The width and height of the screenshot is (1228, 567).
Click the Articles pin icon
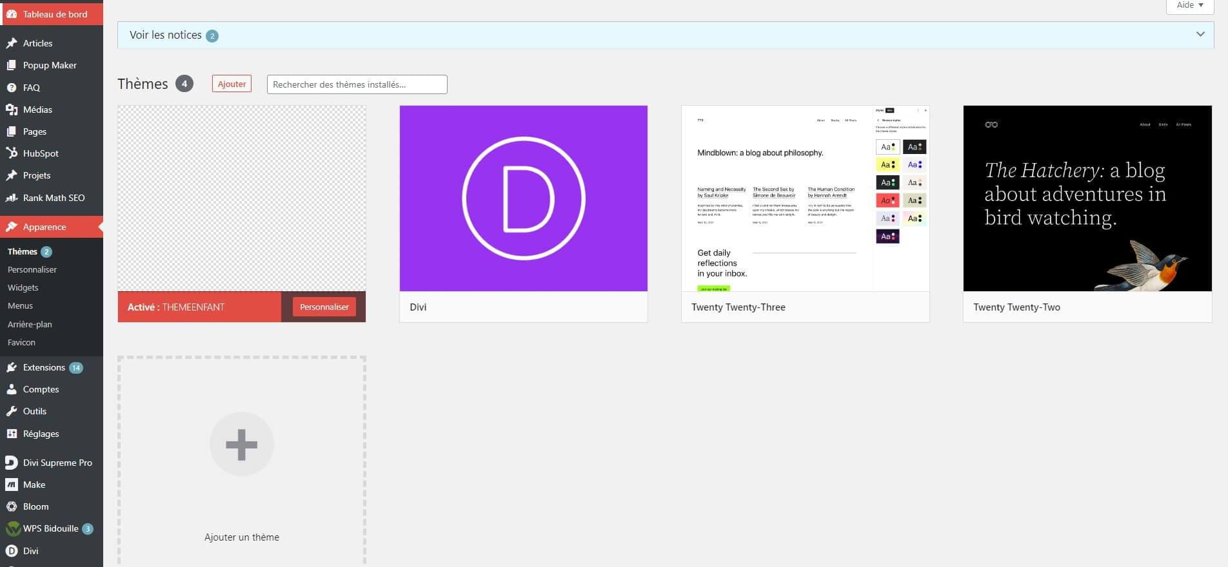coord(12,43)
